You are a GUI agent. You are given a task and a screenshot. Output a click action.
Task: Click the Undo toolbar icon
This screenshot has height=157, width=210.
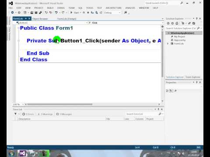(x=56, y=13)
